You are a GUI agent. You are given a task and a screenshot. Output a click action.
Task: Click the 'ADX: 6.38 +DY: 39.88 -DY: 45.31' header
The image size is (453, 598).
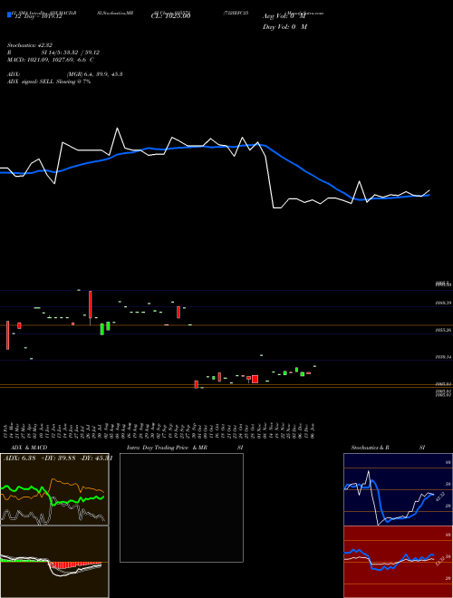[x=58, y=458]
